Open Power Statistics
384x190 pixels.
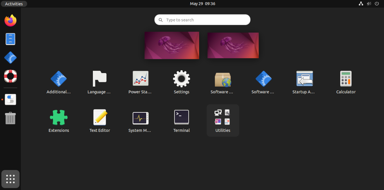tap(140, 78)
